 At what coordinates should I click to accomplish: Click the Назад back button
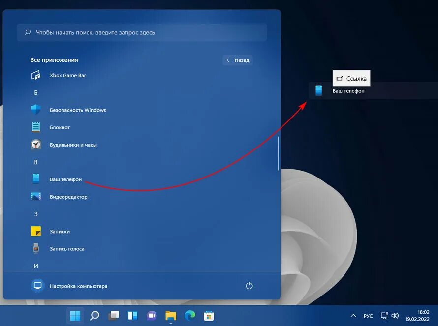238,60
